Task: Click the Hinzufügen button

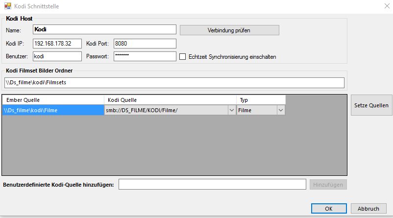Action: pos(328,185)
